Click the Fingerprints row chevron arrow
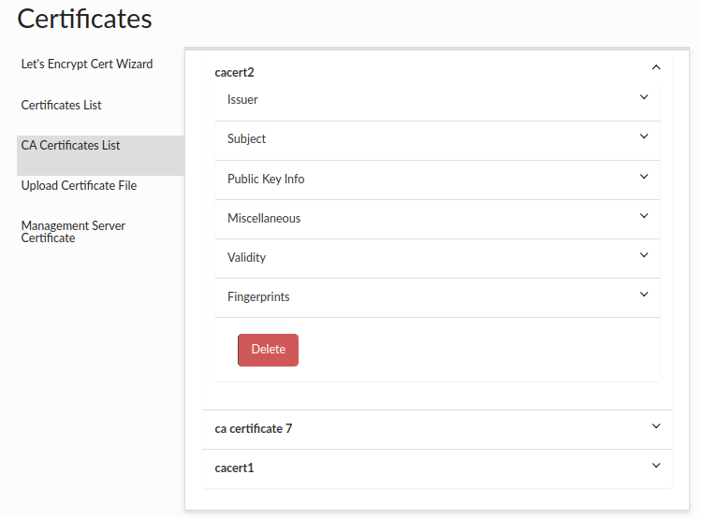702x518 pixels. [x=644, y=295]
